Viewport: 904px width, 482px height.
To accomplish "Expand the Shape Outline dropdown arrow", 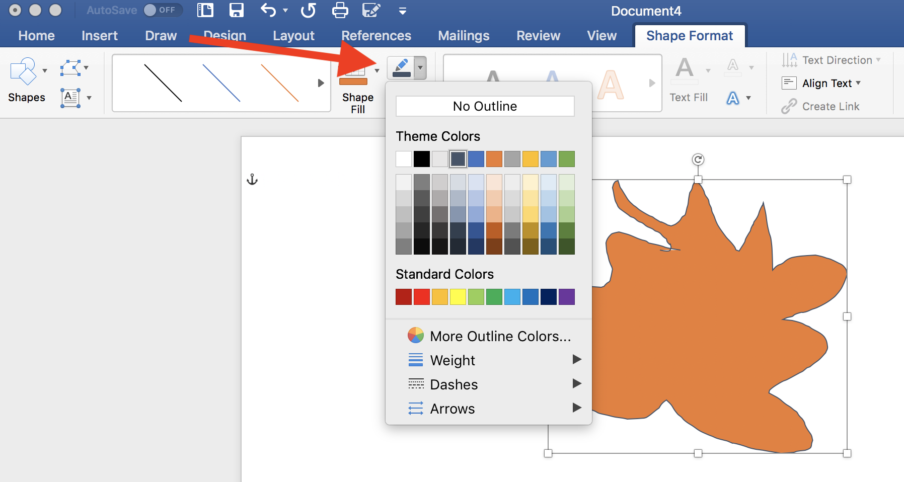I will coord(420,68).
